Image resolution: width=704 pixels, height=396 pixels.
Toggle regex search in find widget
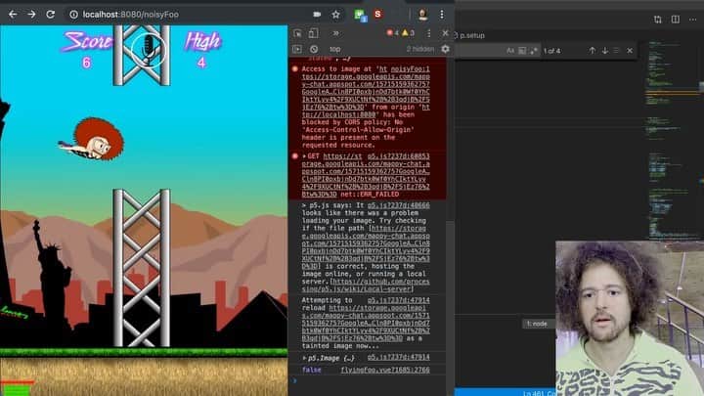(x=534, y=51)
